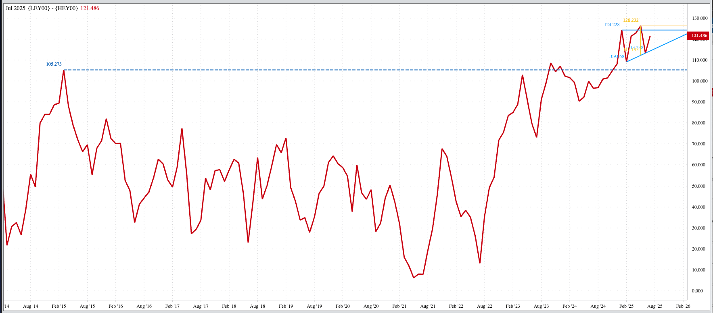Click the 130.000 price axis label
This screenshot has height=313, width=713.
coord(700,18)
